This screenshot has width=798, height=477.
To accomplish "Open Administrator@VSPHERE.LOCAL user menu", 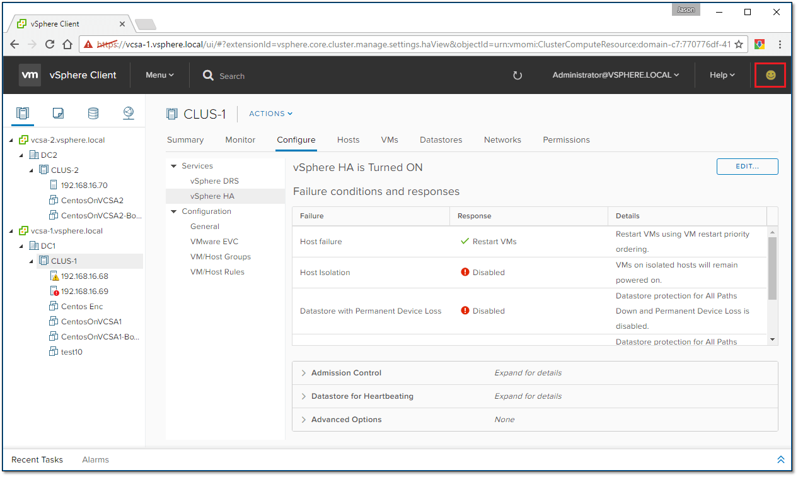I will click(x=616, y=75).
